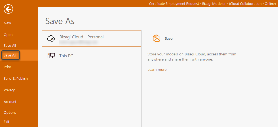The width and height of the screenshot is (278, 127).
Task: Click Exit to close Bizagi Modeler
Action: pyautogui.click(x=6, y=122)
